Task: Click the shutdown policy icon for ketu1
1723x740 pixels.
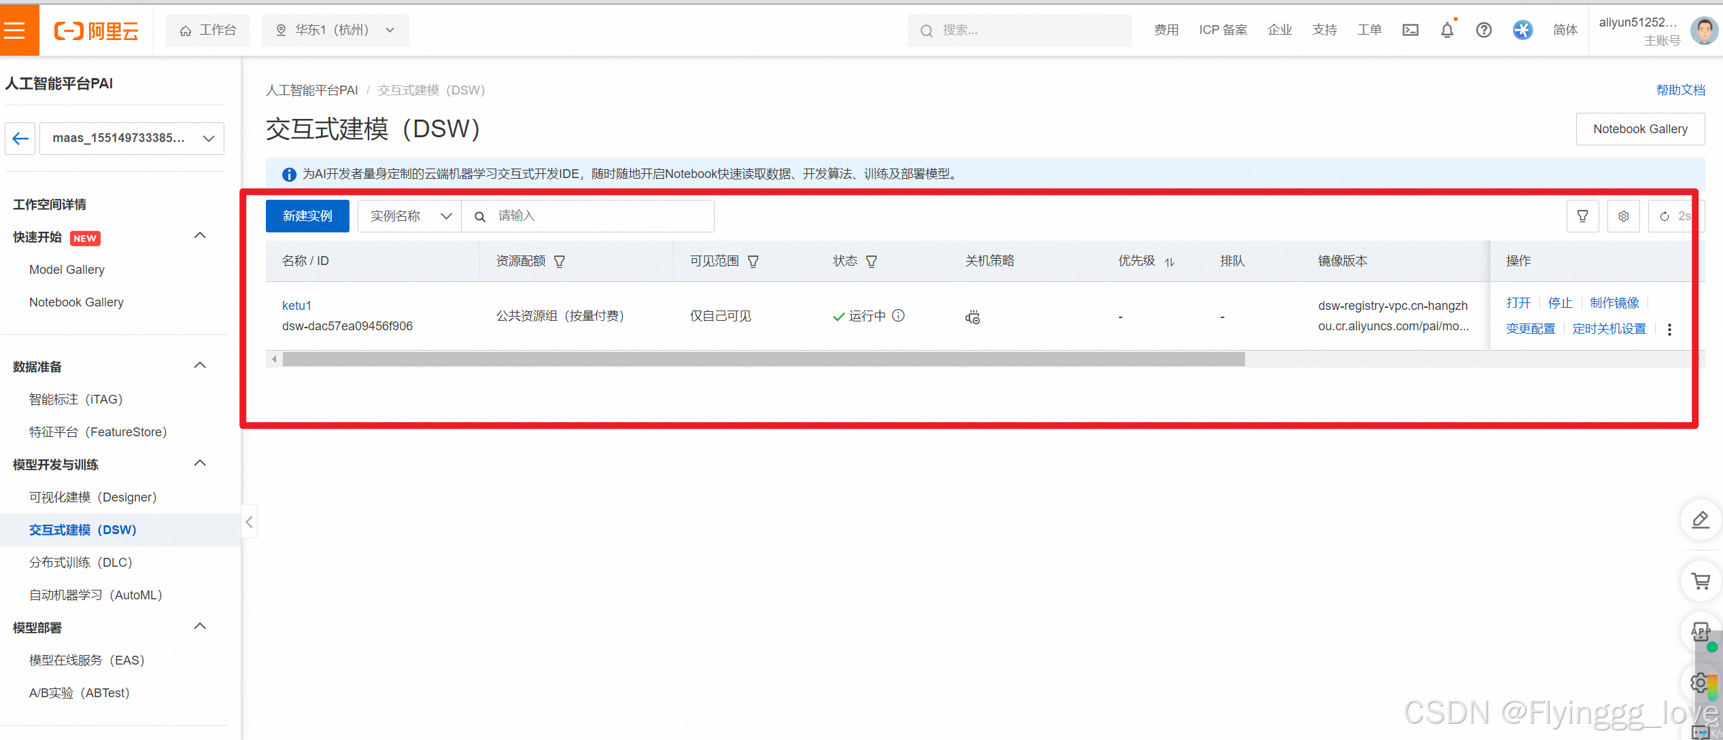Action: [x=972, y=317]
